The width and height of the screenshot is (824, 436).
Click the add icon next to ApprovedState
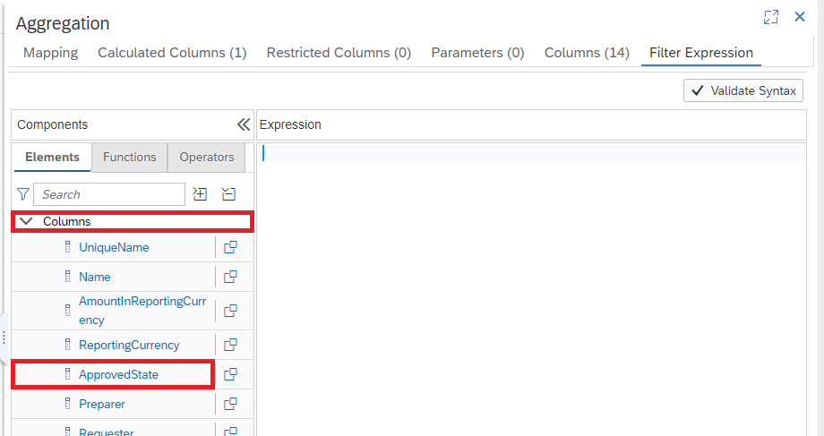(x=230, y=374)
